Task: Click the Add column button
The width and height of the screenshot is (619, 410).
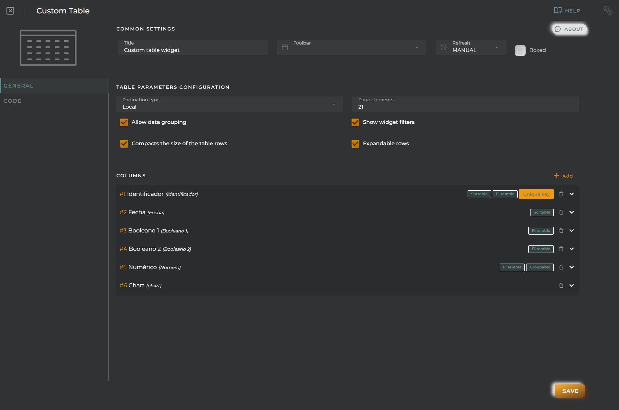Action: [563, 175]
